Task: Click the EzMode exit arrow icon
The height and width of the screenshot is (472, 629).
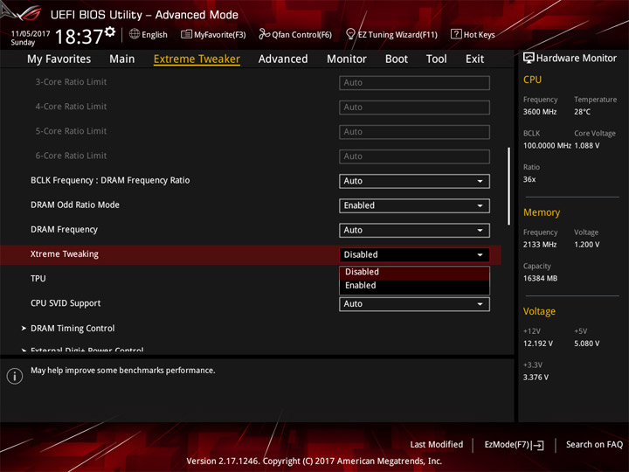Action: click(538, 445)
